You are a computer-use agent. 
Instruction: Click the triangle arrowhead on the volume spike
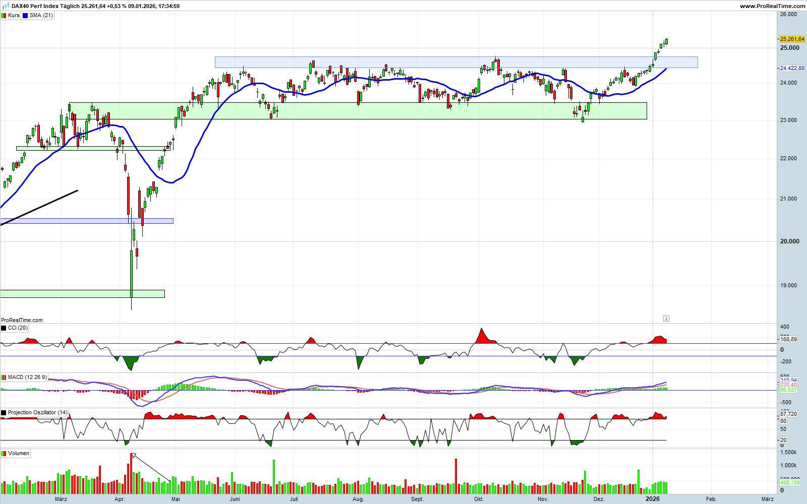(x=133, y=456)
